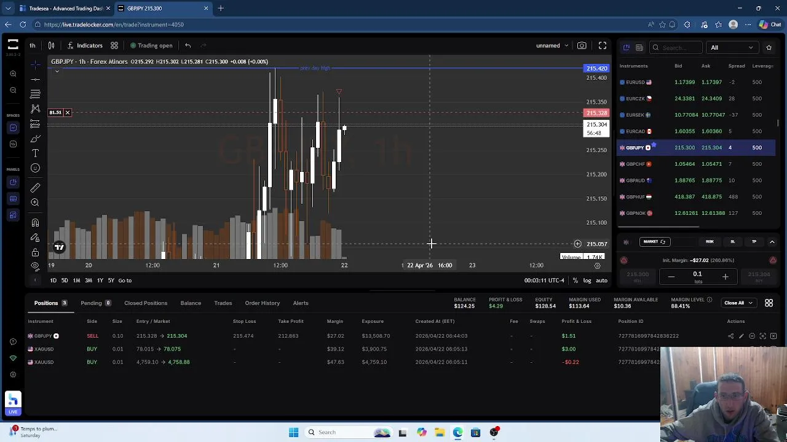Toggle the magnet snapping mode
Viewport: 787px width, 442px height.
[35, 223]
